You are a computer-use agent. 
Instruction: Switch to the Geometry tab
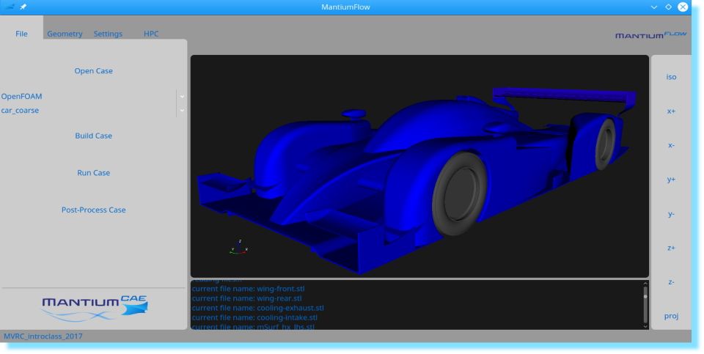65,34
